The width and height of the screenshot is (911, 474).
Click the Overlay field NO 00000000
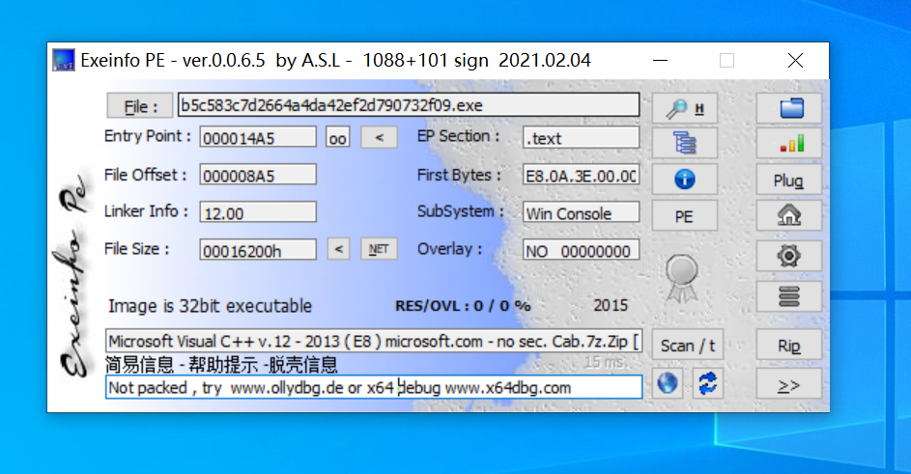click(x=581, y=250)
